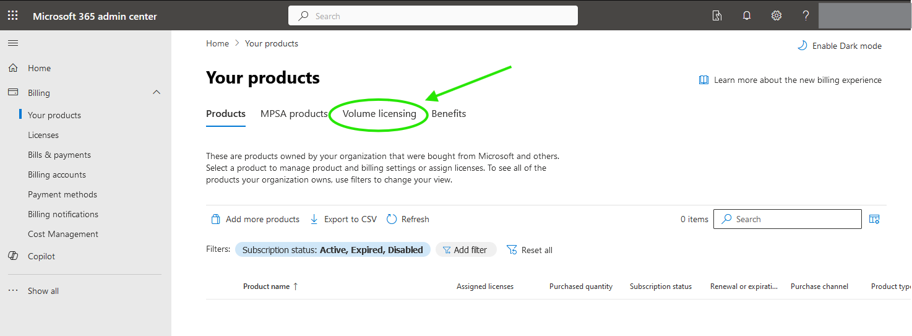
Task: Enable Dark mode
Action: tap(840, 46)
